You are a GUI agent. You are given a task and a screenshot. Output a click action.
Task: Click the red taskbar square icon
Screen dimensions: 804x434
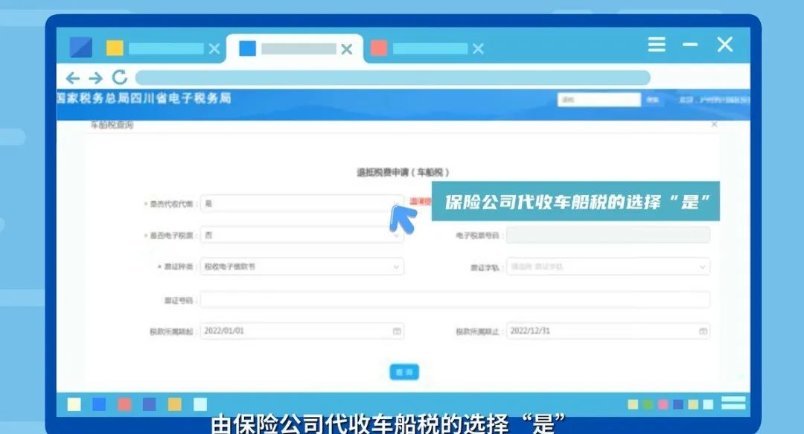(x=124, y=404)
